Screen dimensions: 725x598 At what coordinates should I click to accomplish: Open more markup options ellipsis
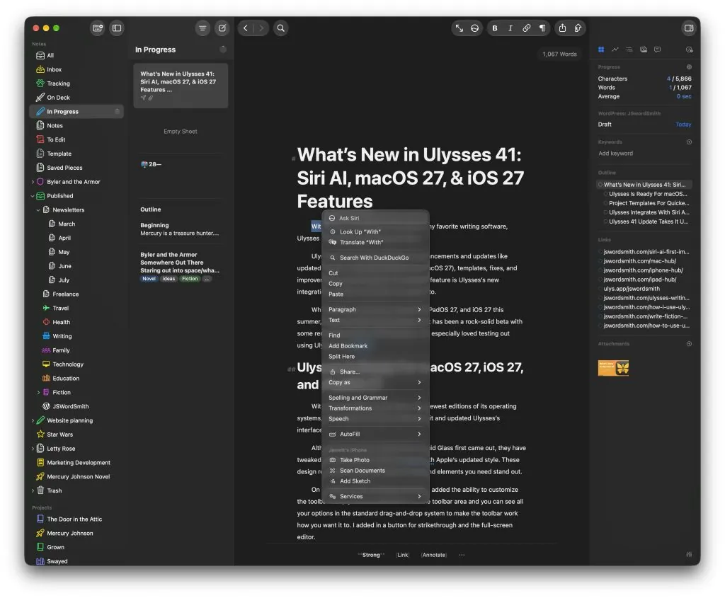point(462,555)
